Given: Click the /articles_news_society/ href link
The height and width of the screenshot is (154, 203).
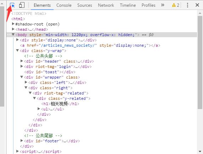Looking at the screenshot, I should click(69, 45).
